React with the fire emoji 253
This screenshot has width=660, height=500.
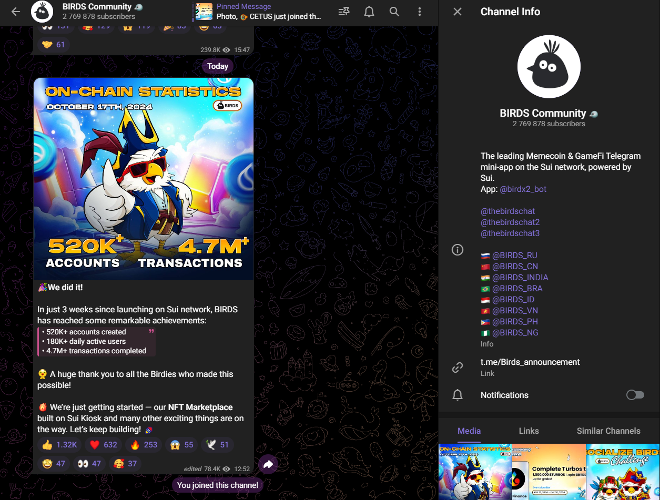pyautogui.click(x=144, y=445)
